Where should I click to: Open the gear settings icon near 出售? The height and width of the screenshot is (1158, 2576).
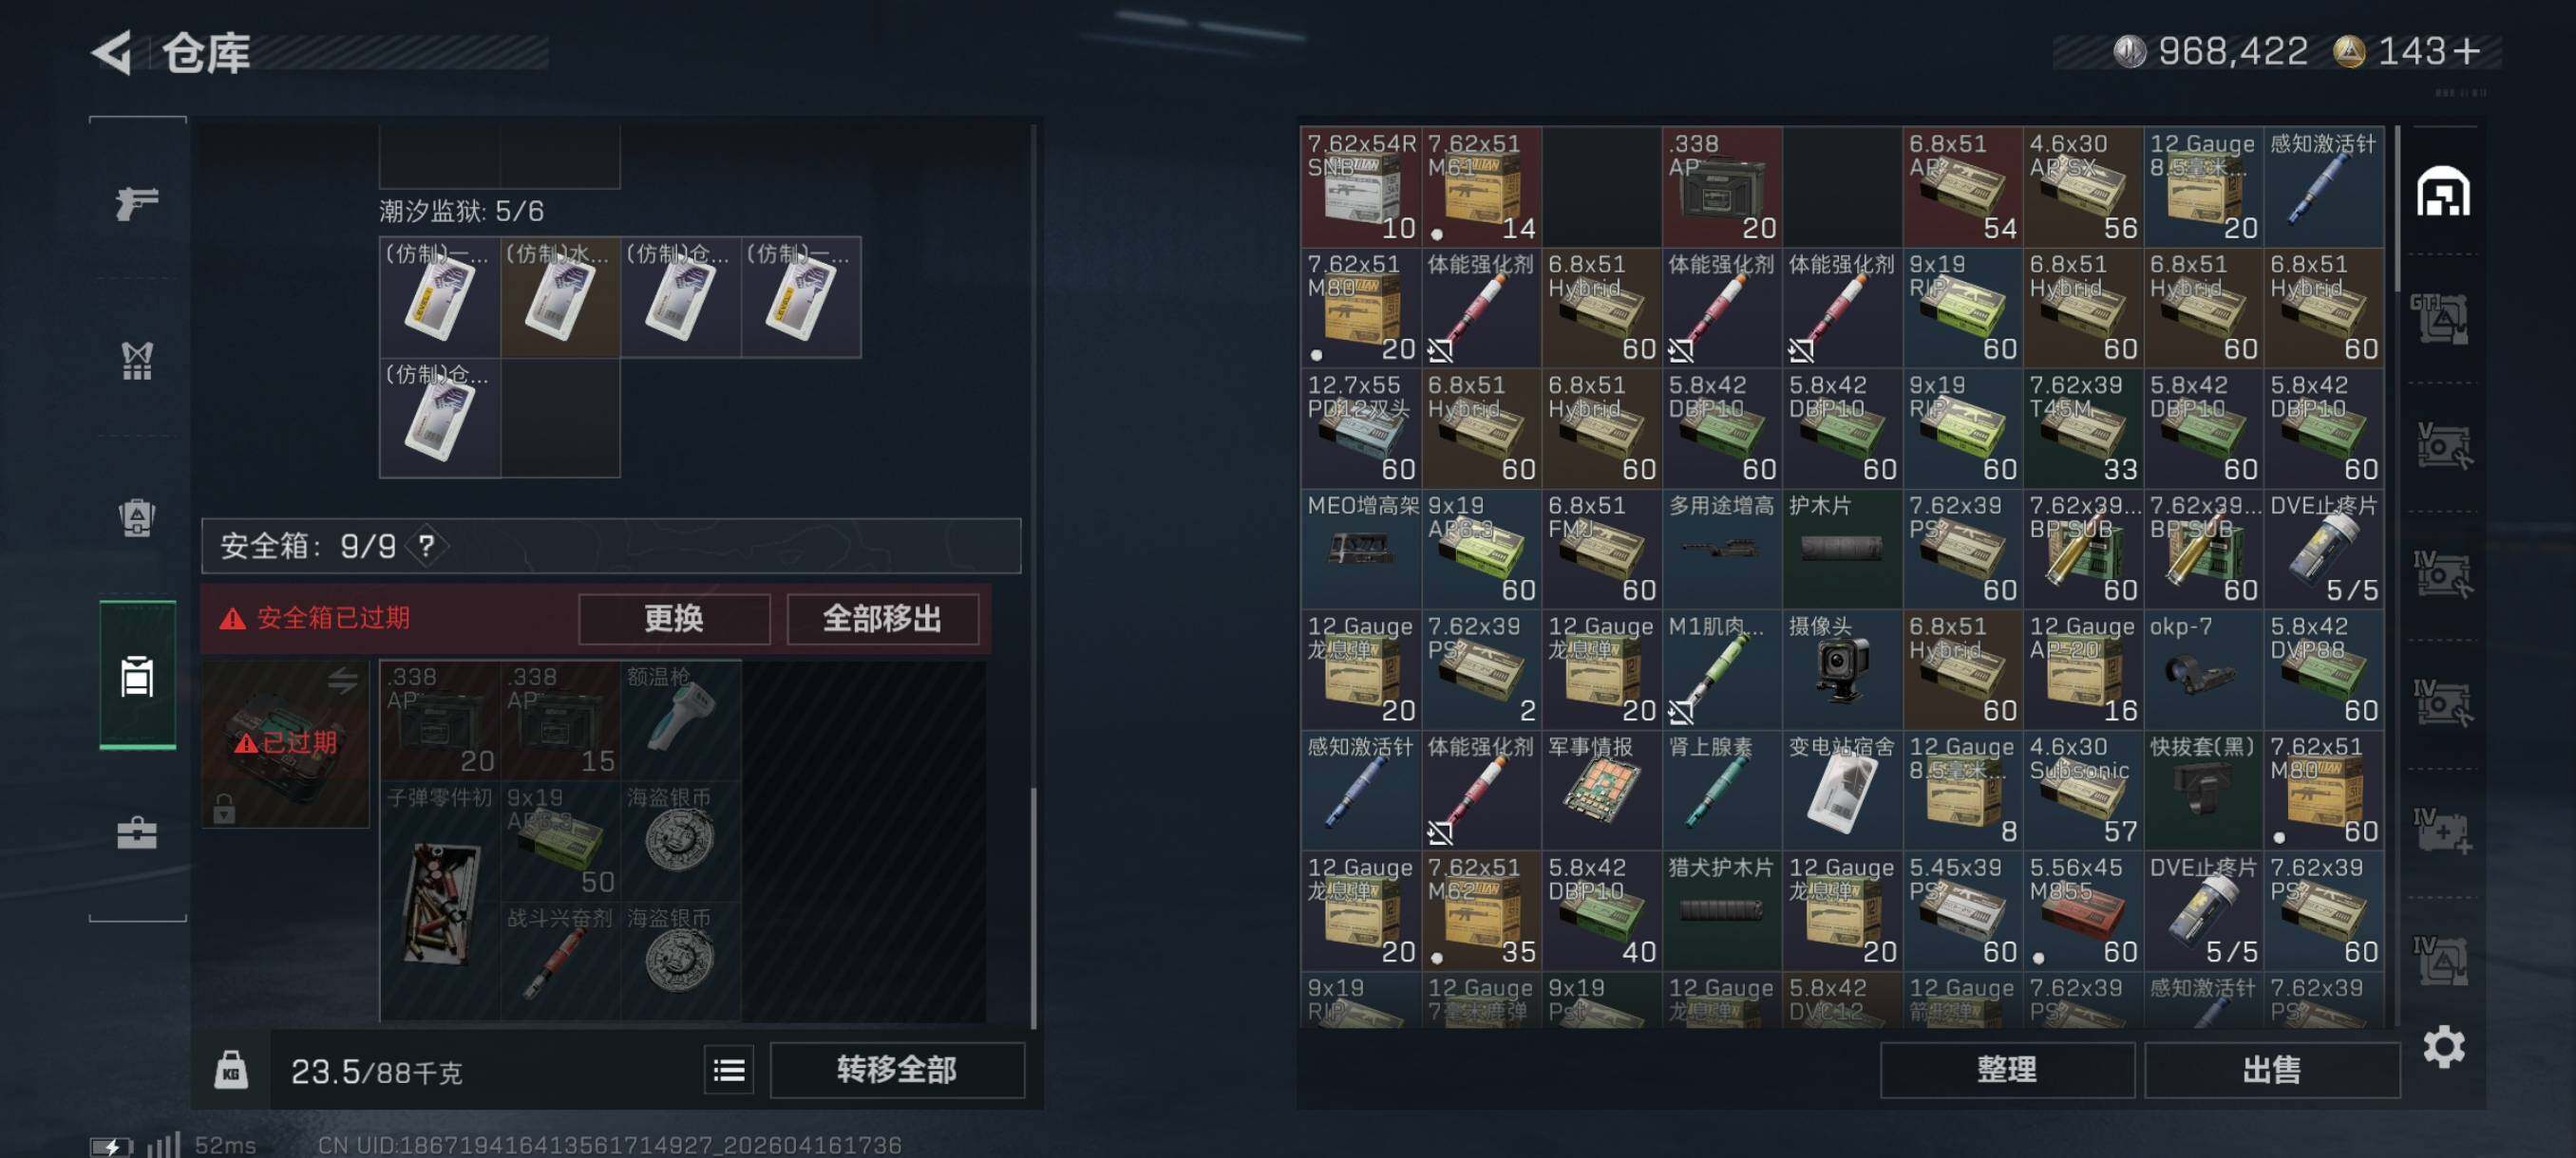coord(2443,1046)
